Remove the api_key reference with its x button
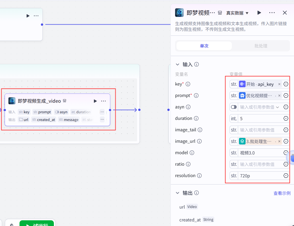The height and width of the screenshot is (226, 294). (279, 84)
